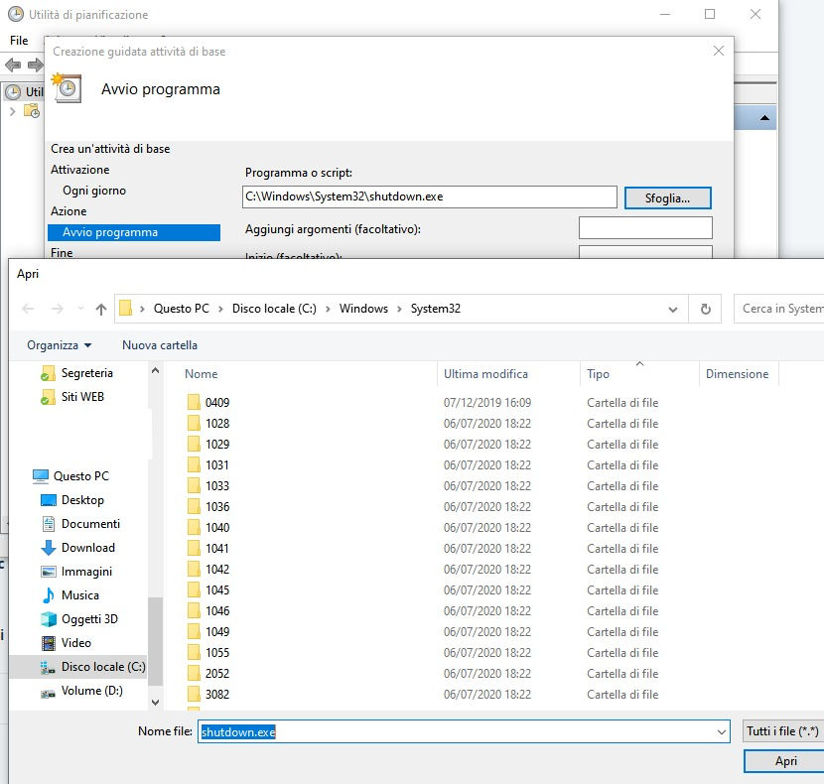Select Musica in navigation pane
The image size is (824, 784).
[x=69, y=595]
